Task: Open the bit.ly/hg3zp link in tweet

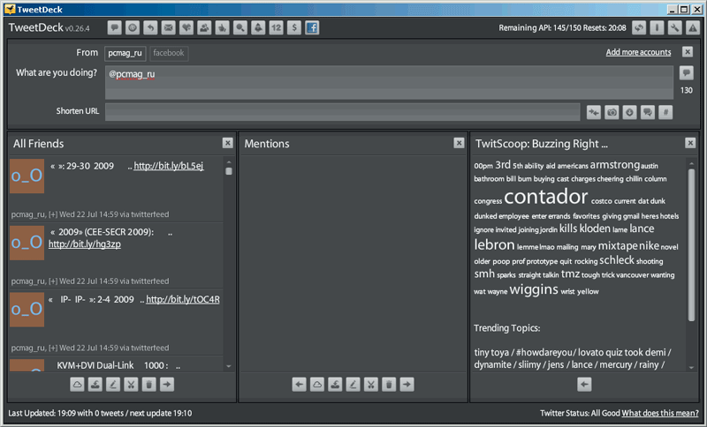Action: point(85,244)
